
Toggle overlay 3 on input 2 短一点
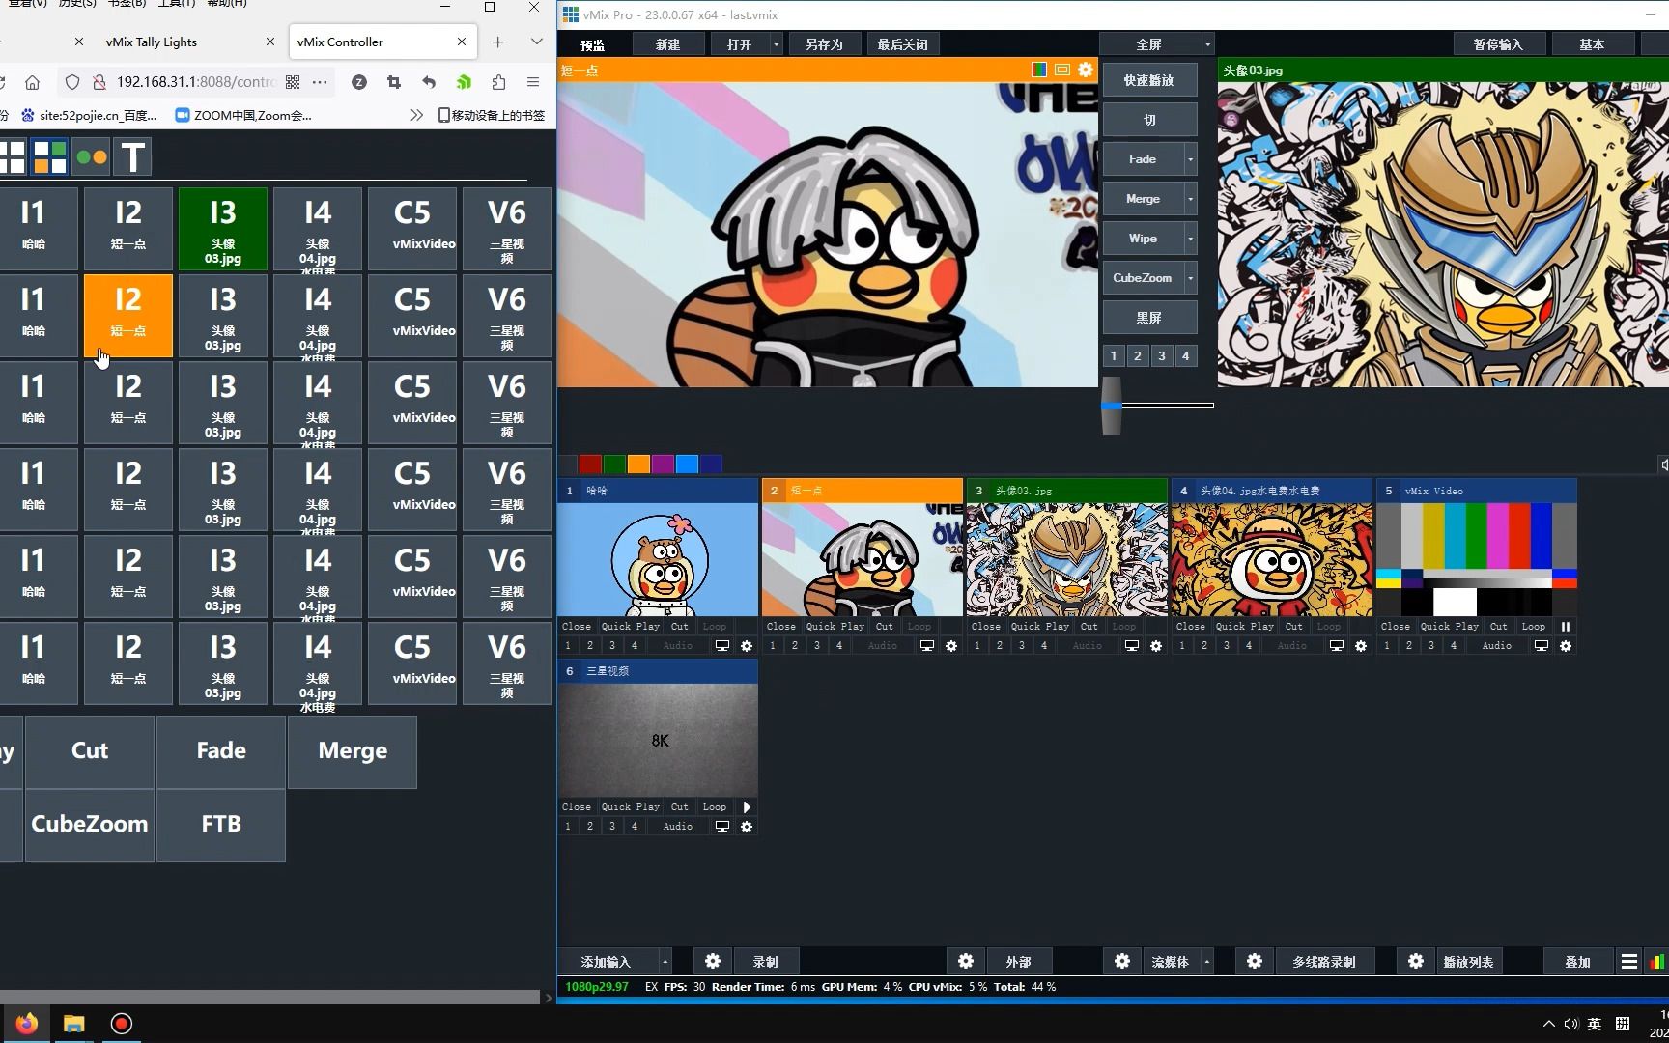[817, 646]
